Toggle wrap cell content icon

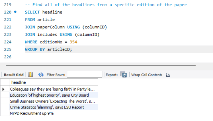point(168,75)
